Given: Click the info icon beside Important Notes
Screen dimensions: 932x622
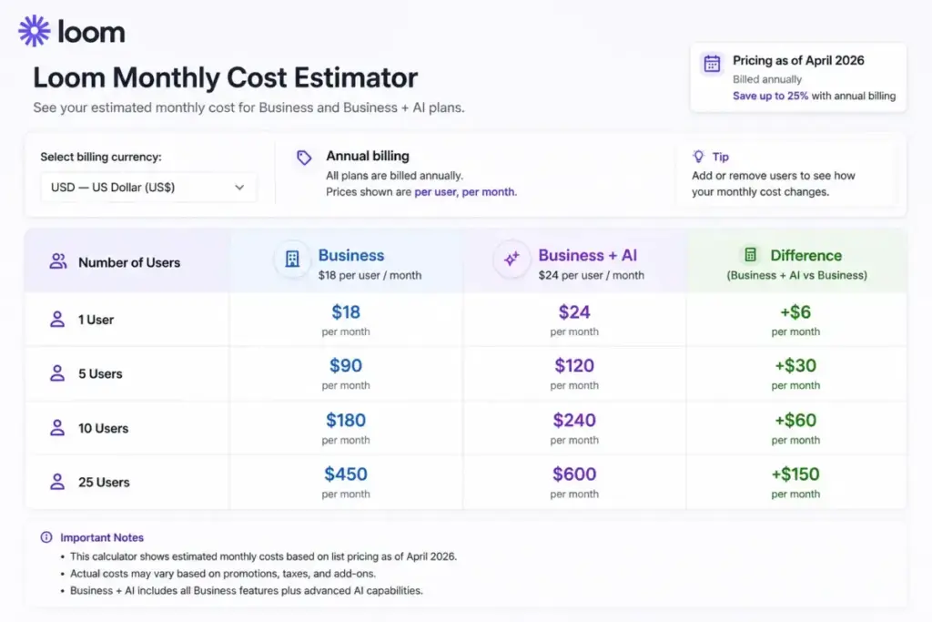Looking at the screenshot, I should click(x=46, y=537).
